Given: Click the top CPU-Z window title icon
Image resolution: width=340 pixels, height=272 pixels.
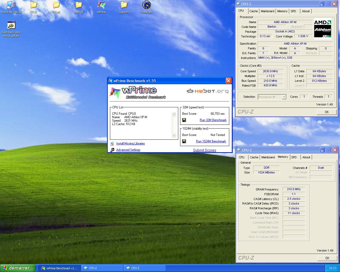Looking at the screenshot, I should (x=238, y=4).
